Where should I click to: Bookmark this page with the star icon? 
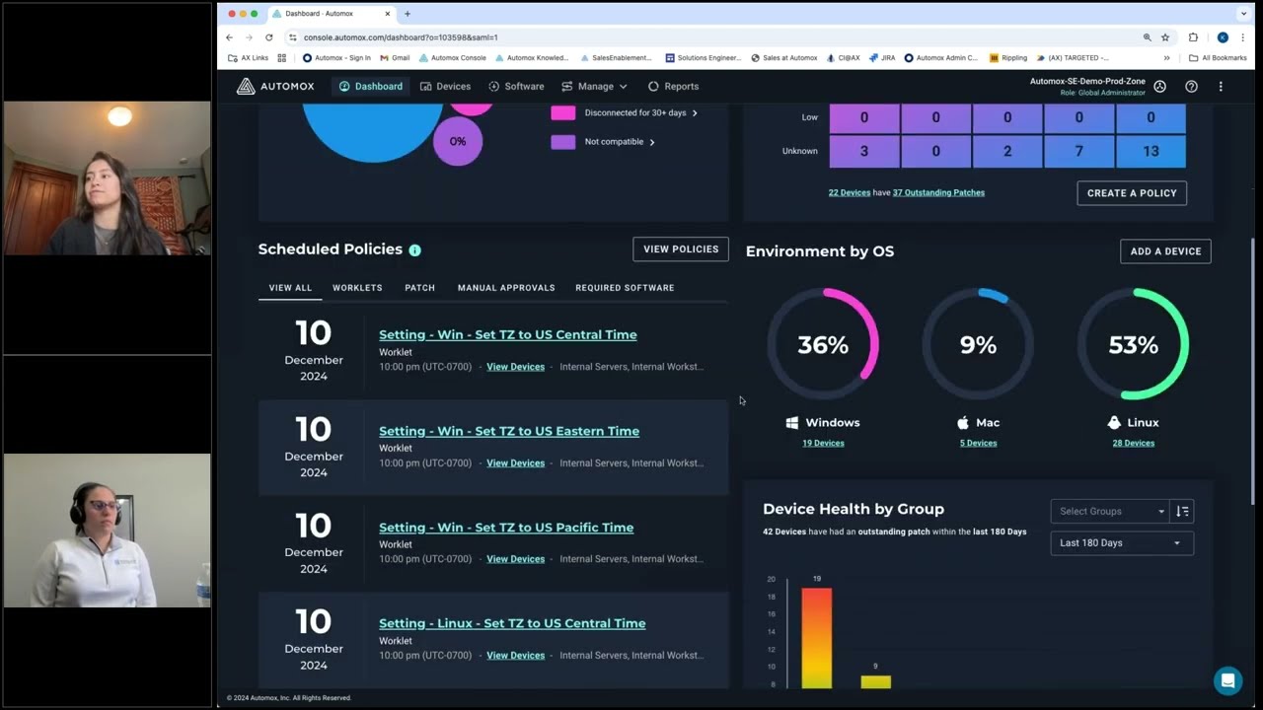coord(1165,37)
